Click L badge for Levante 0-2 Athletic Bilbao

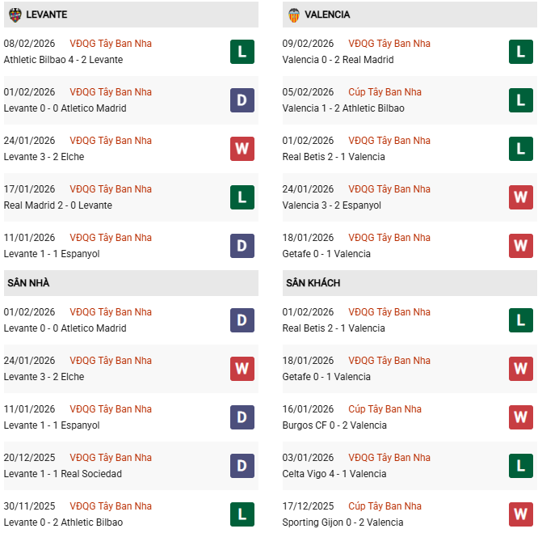tap(242, 514)
